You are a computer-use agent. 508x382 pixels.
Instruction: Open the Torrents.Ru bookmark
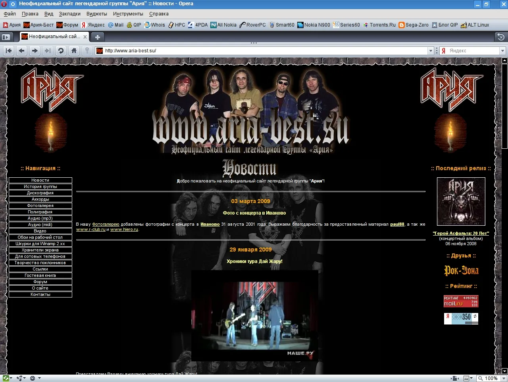(379, 25)
